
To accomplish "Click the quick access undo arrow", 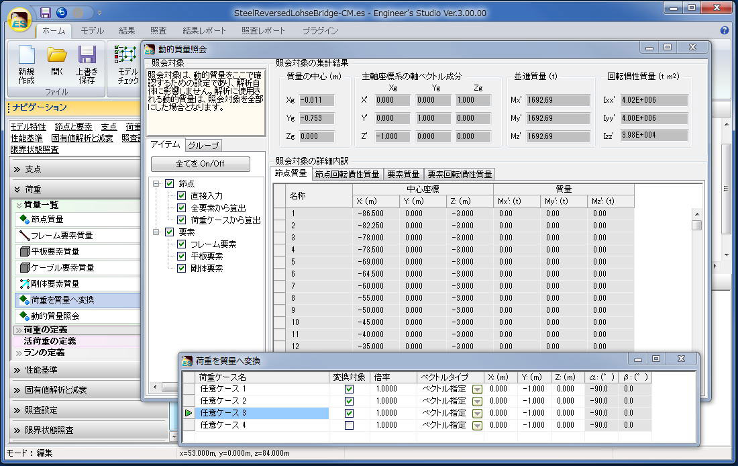I will point(62,13).
